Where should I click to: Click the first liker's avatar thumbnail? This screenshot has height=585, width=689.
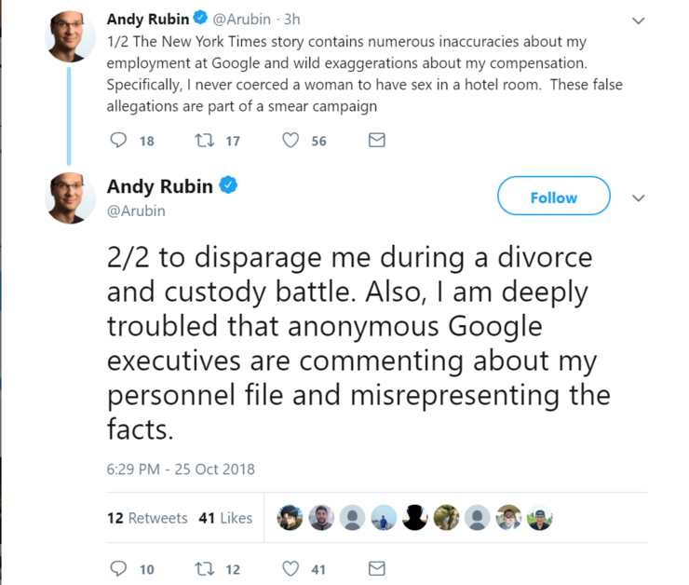tap(290, 518)
